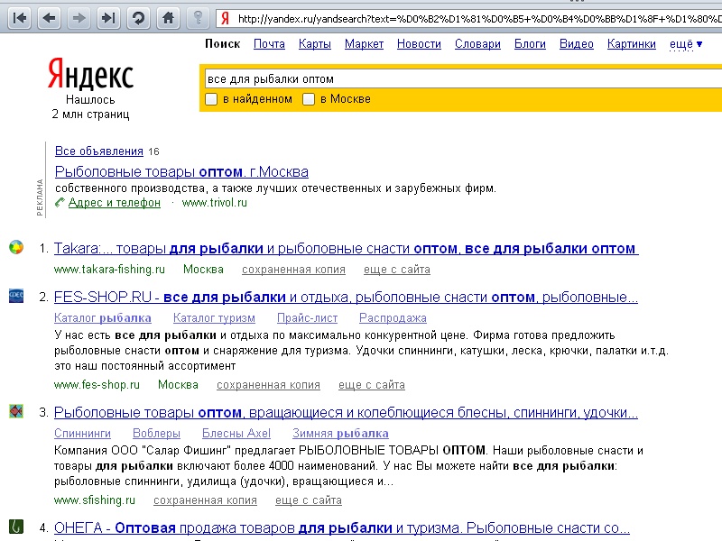This screenshot has width=722, height=541.
Task: Click the www.sfishing.ru URL
Action: click(x=95, y=500)
